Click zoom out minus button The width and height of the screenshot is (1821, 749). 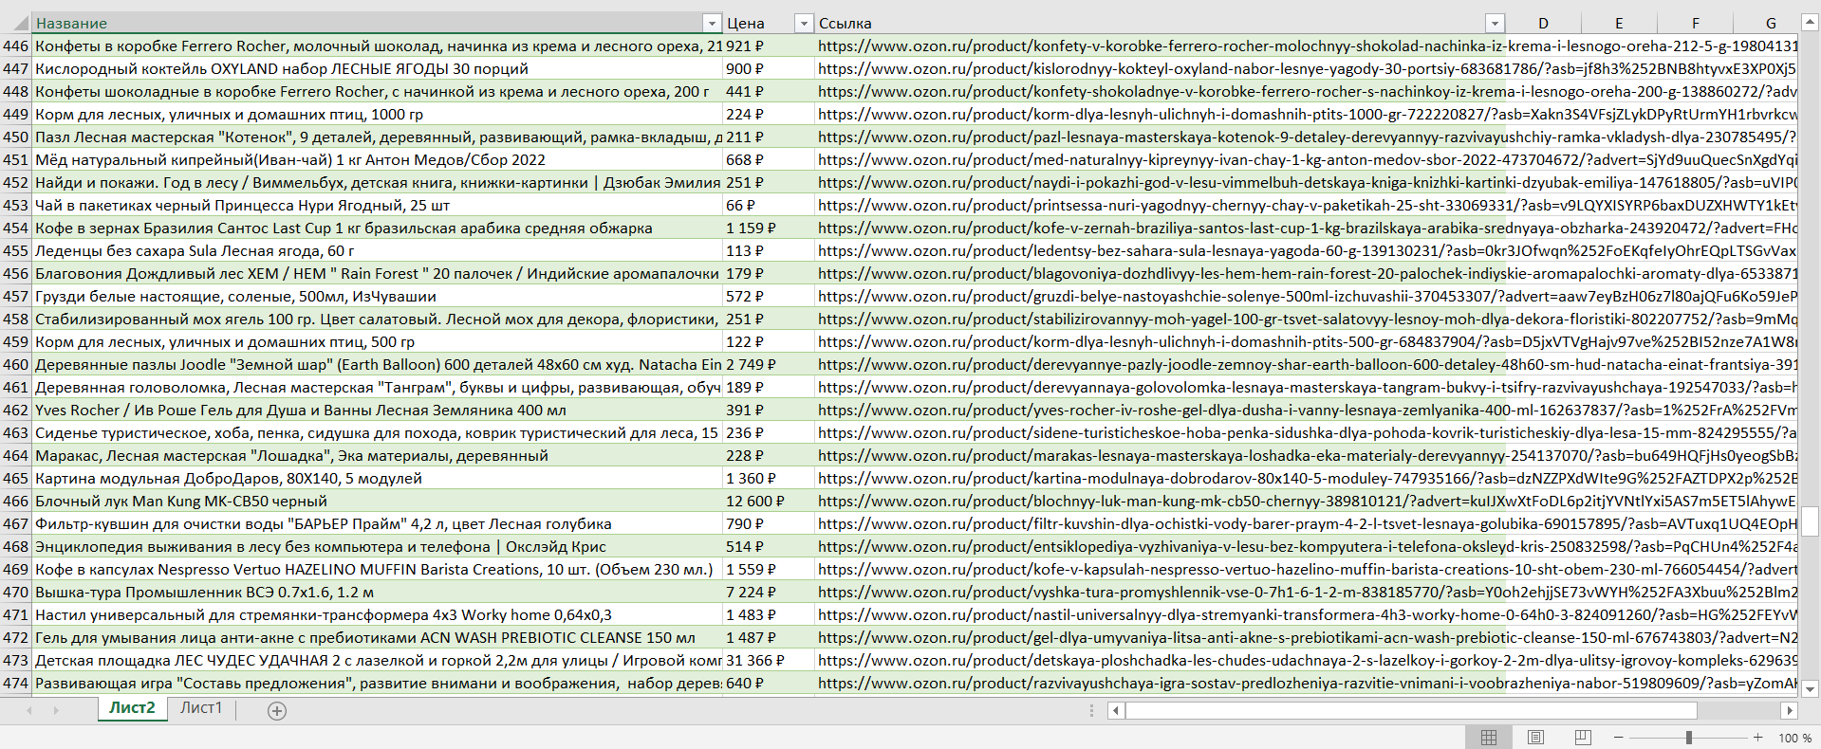coord(1619,738)
